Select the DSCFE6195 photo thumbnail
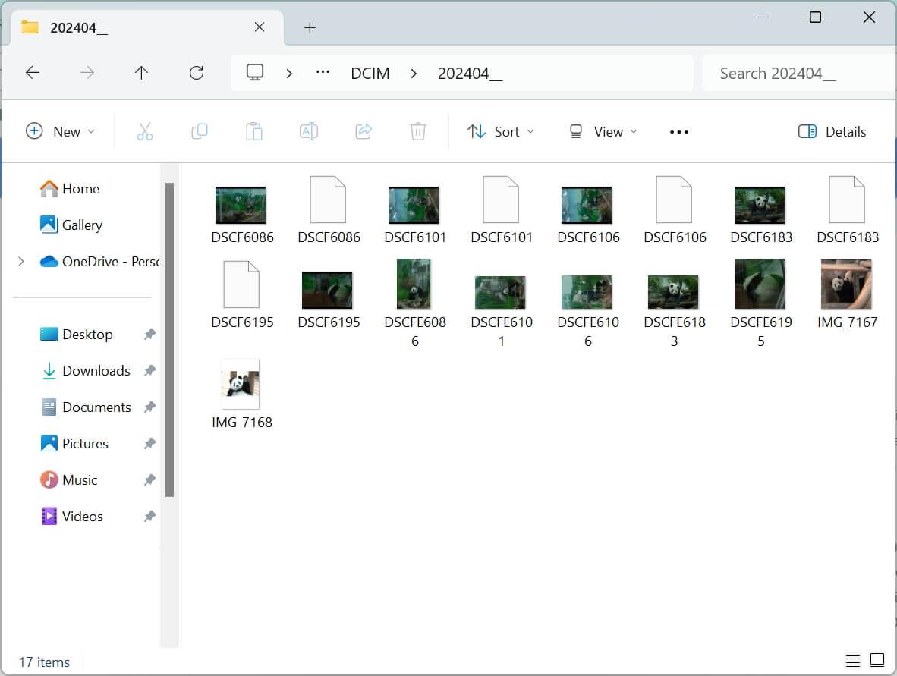The height and width of the screenshot is (676, 897). click(x=760, y=285)
